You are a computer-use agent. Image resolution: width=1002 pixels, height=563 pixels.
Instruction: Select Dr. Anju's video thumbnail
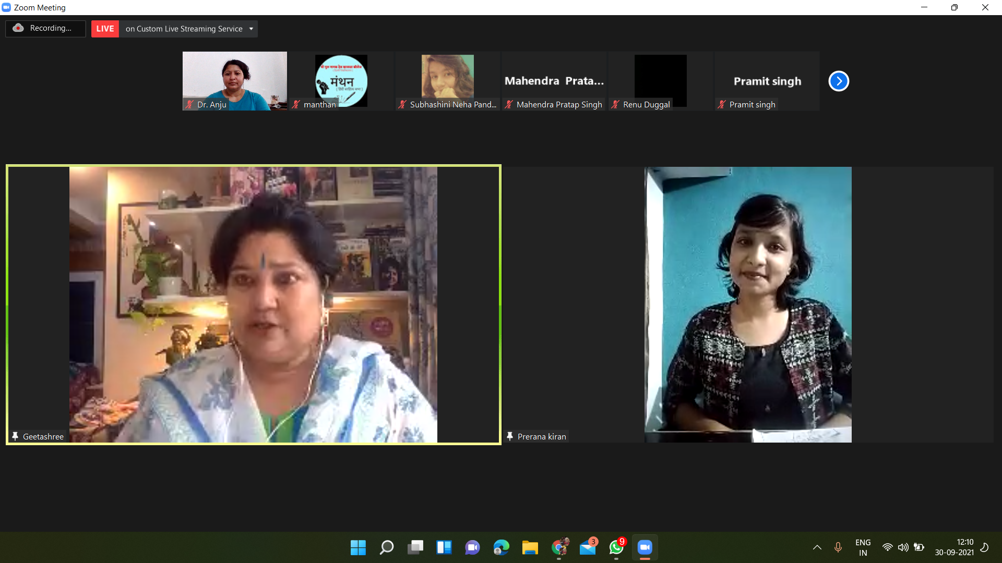tap(235, 81)
